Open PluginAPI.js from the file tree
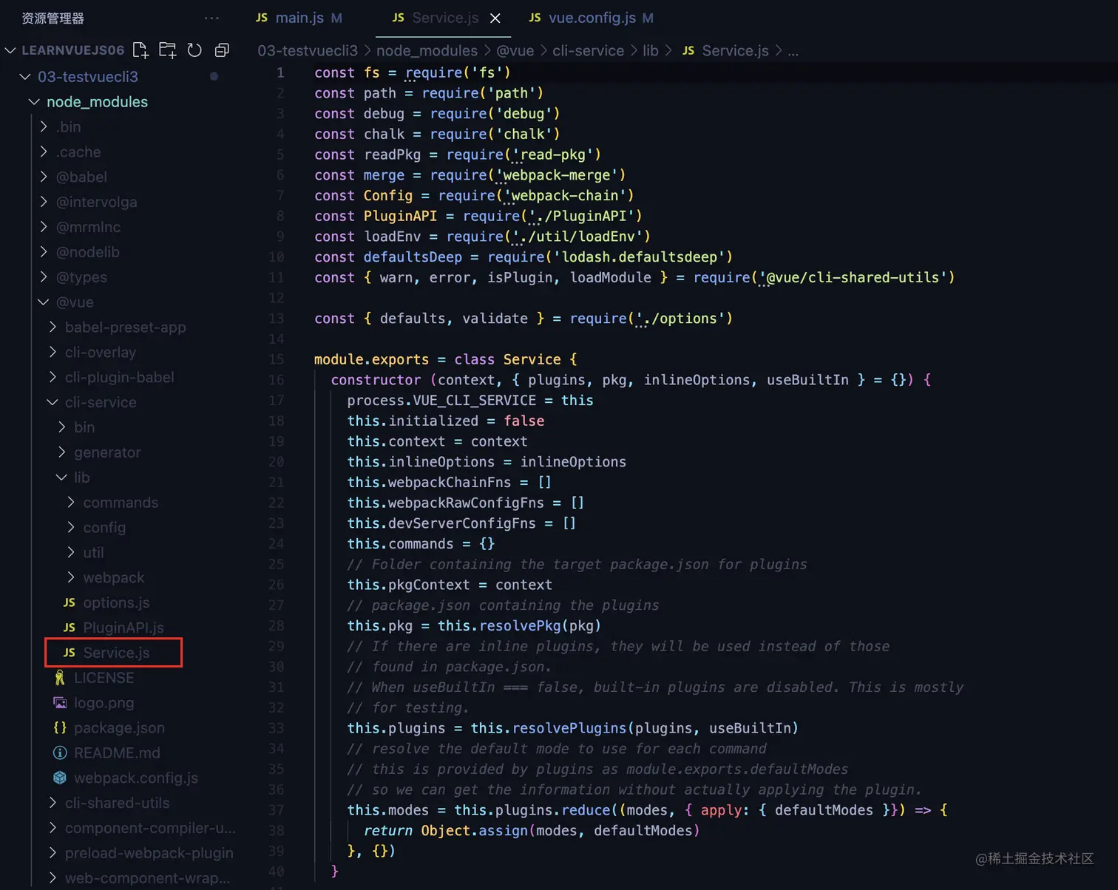Viewport: 1118px width, 890px height. click(x=123, y=628)
